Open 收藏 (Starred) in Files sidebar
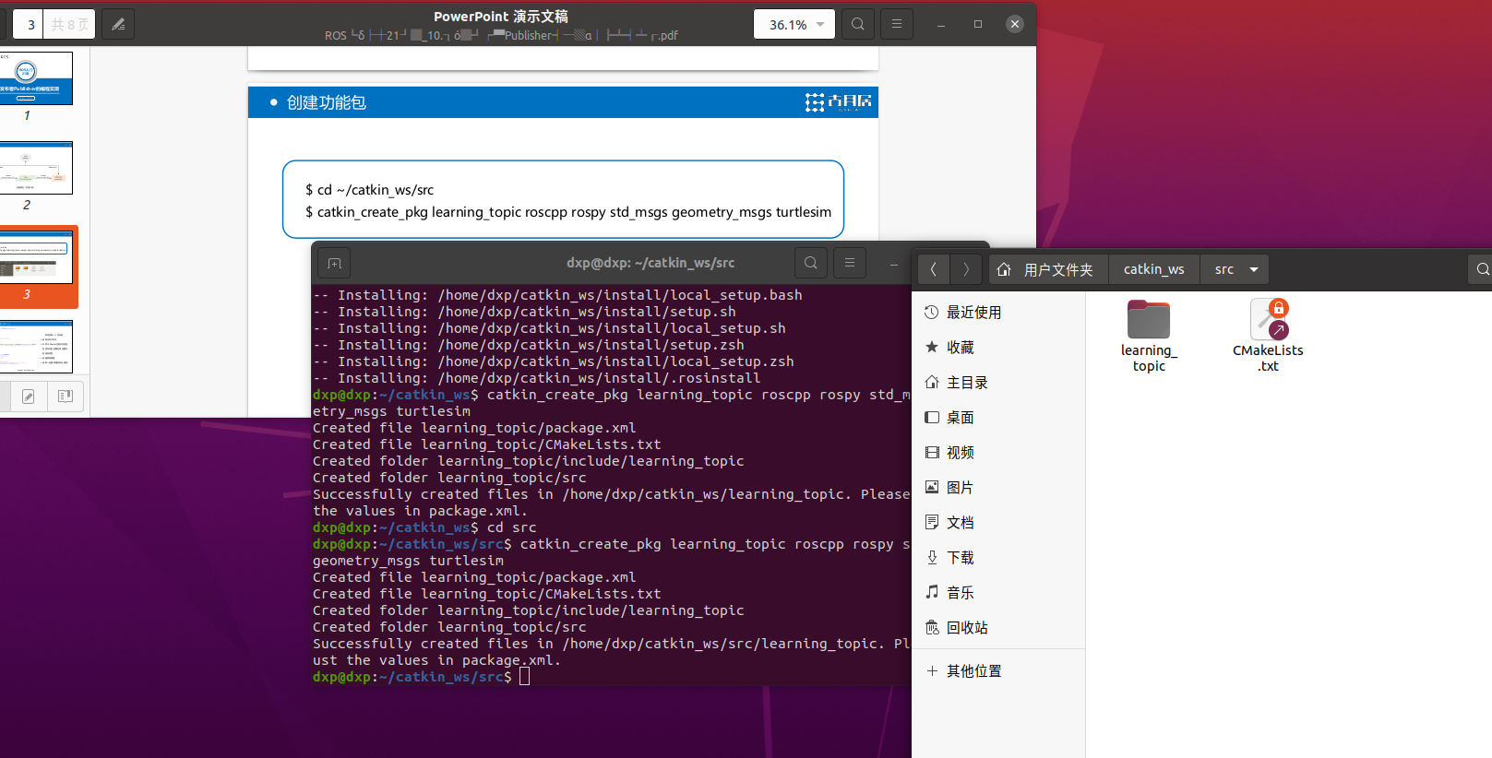Image resolution: width=1492 pixels, height=758 pixels. (998, 348)
